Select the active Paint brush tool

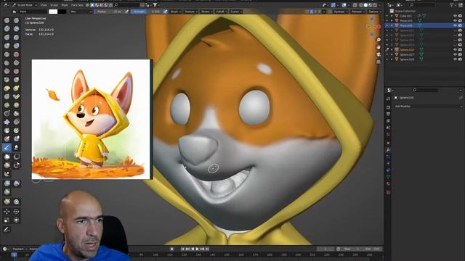(x=7, y=147)
